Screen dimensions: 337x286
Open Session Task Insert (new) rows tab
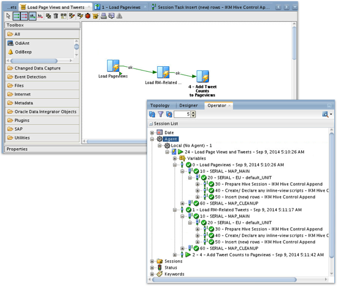pos(211,7)
